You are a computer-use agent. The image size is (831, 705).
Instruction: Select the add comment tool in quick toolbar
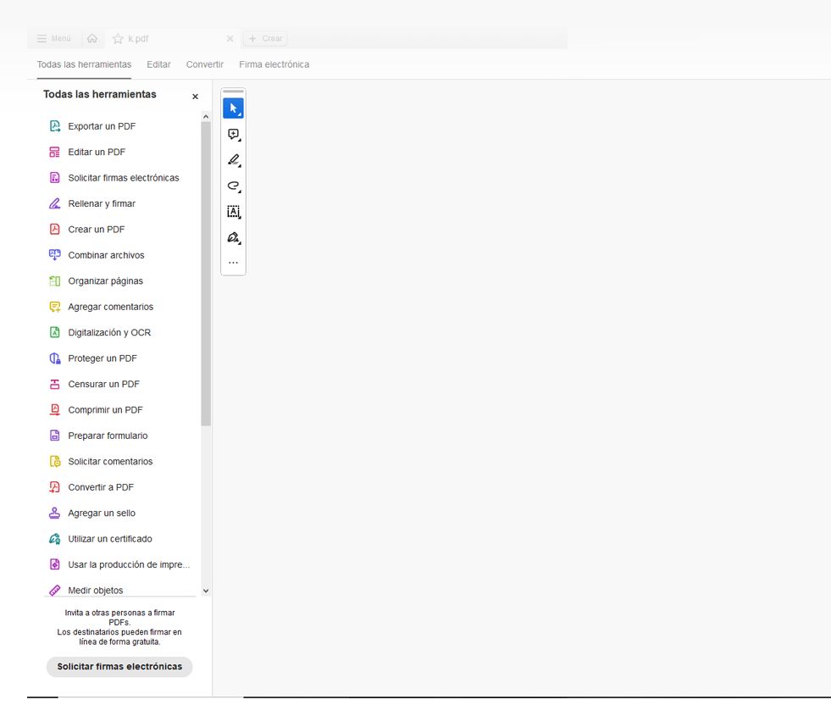coord(233,134)
